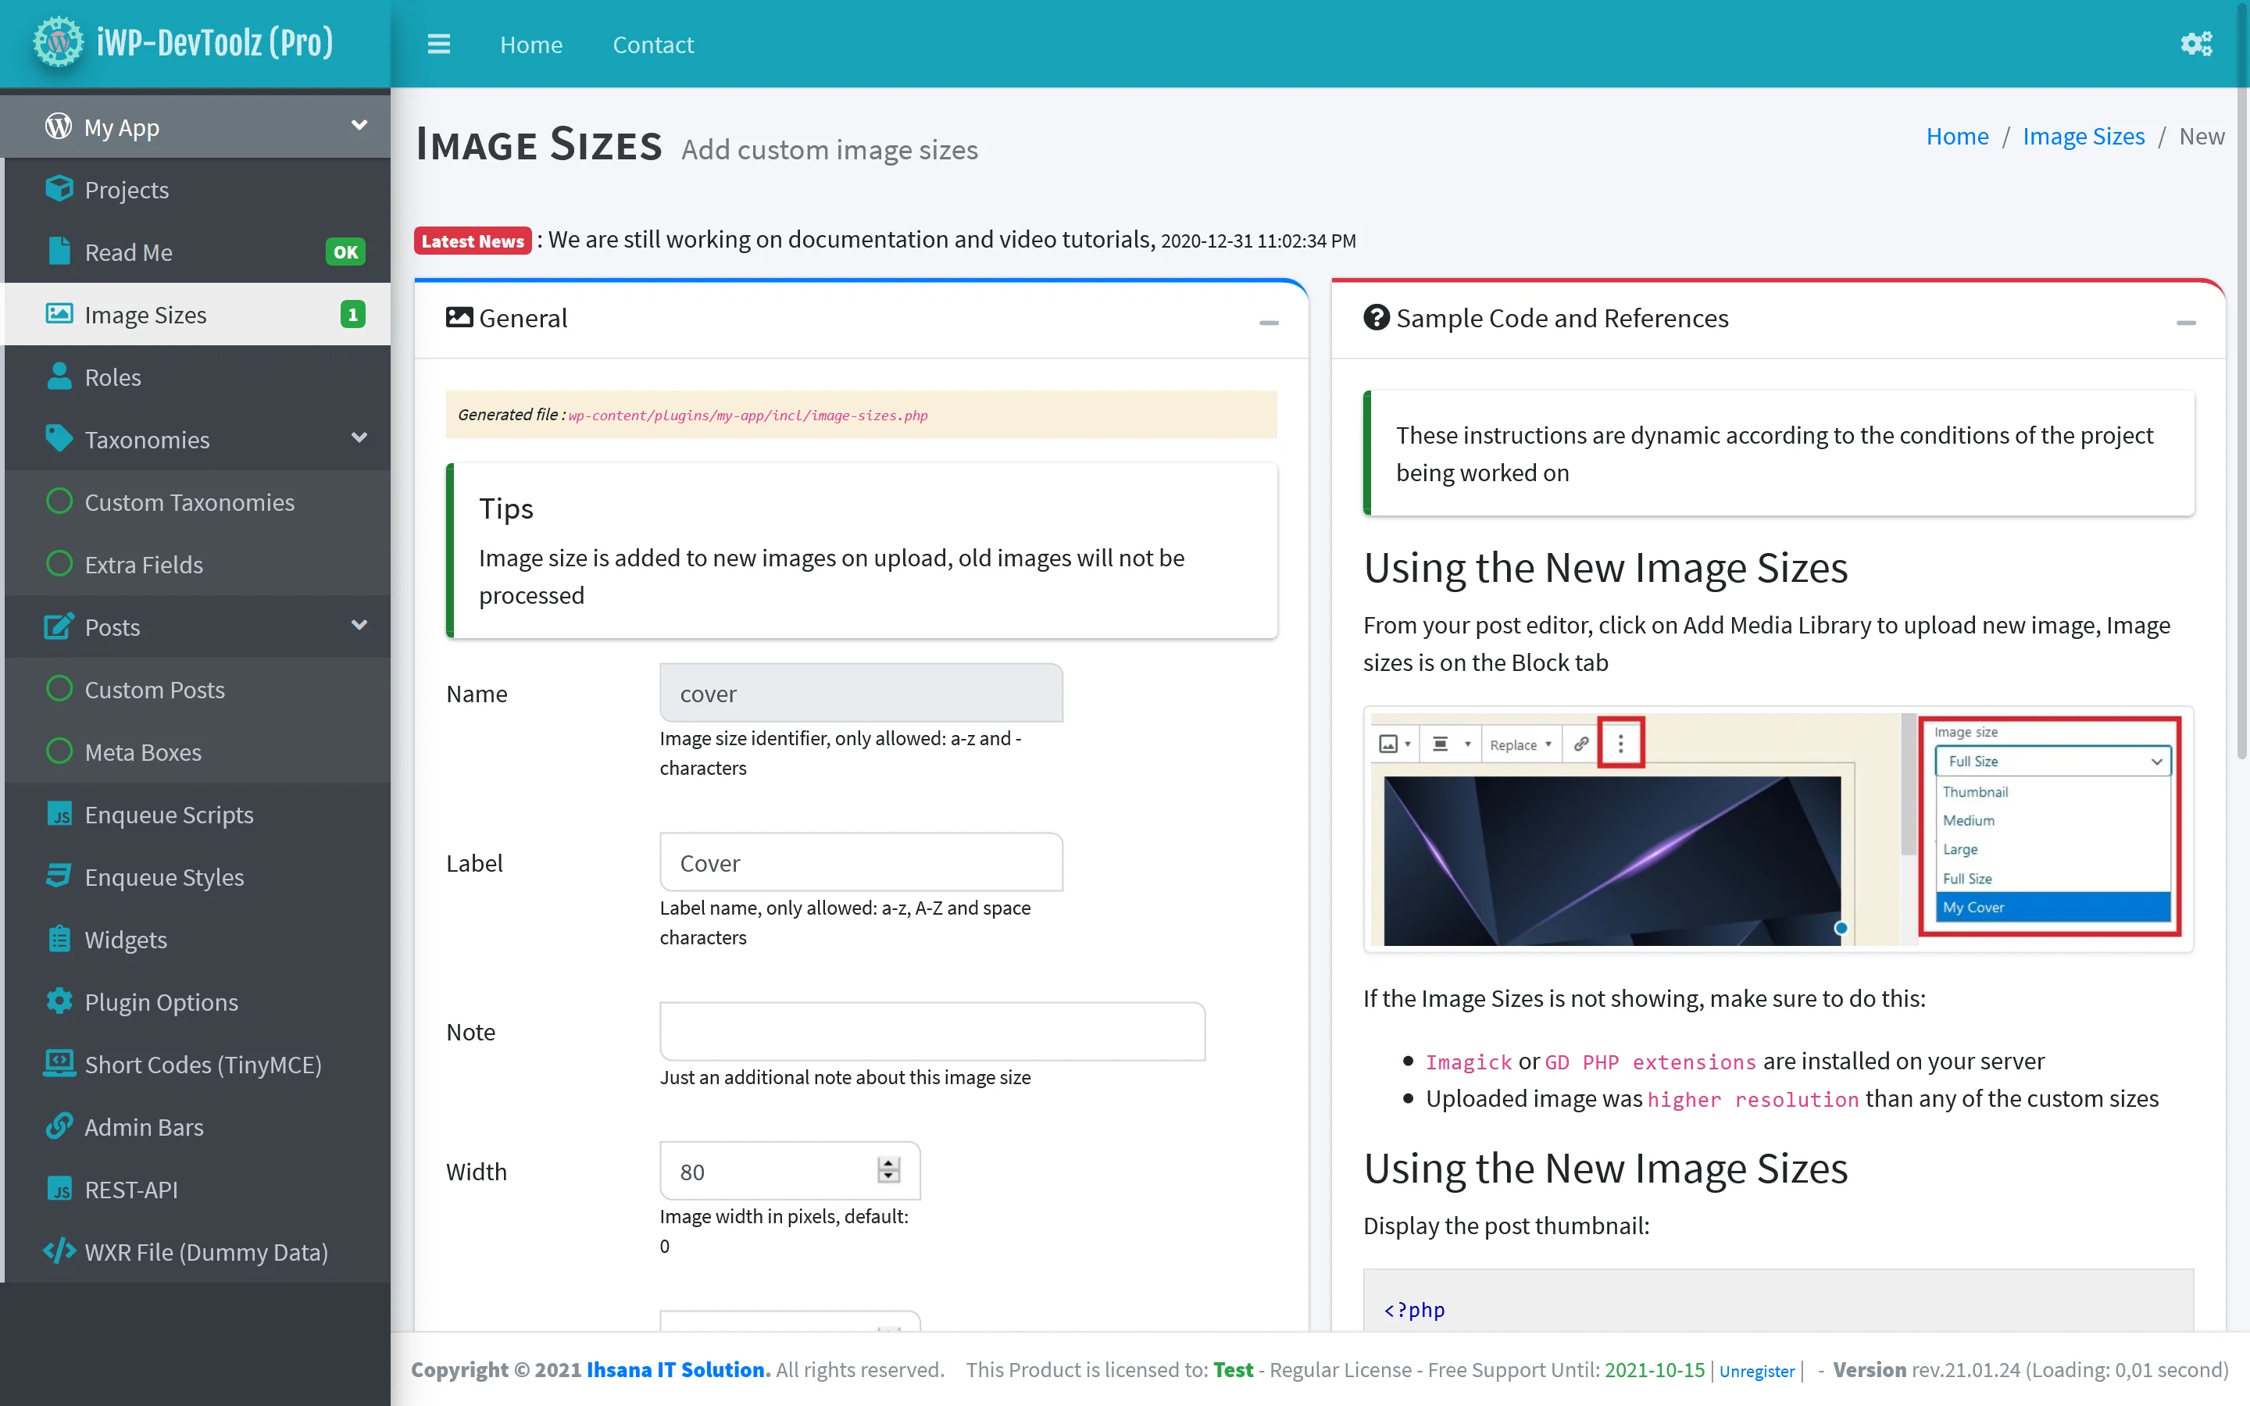Collapse the Taxonomies submenu chevron

360,438
